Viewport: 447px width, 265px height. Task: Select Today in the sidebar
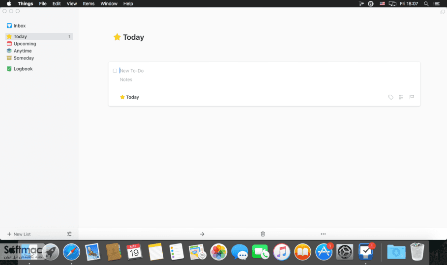click(39, 36)
